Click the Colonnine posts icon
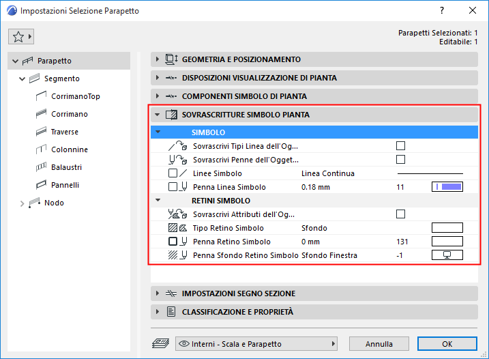489x359 pixels. (41, 149)
